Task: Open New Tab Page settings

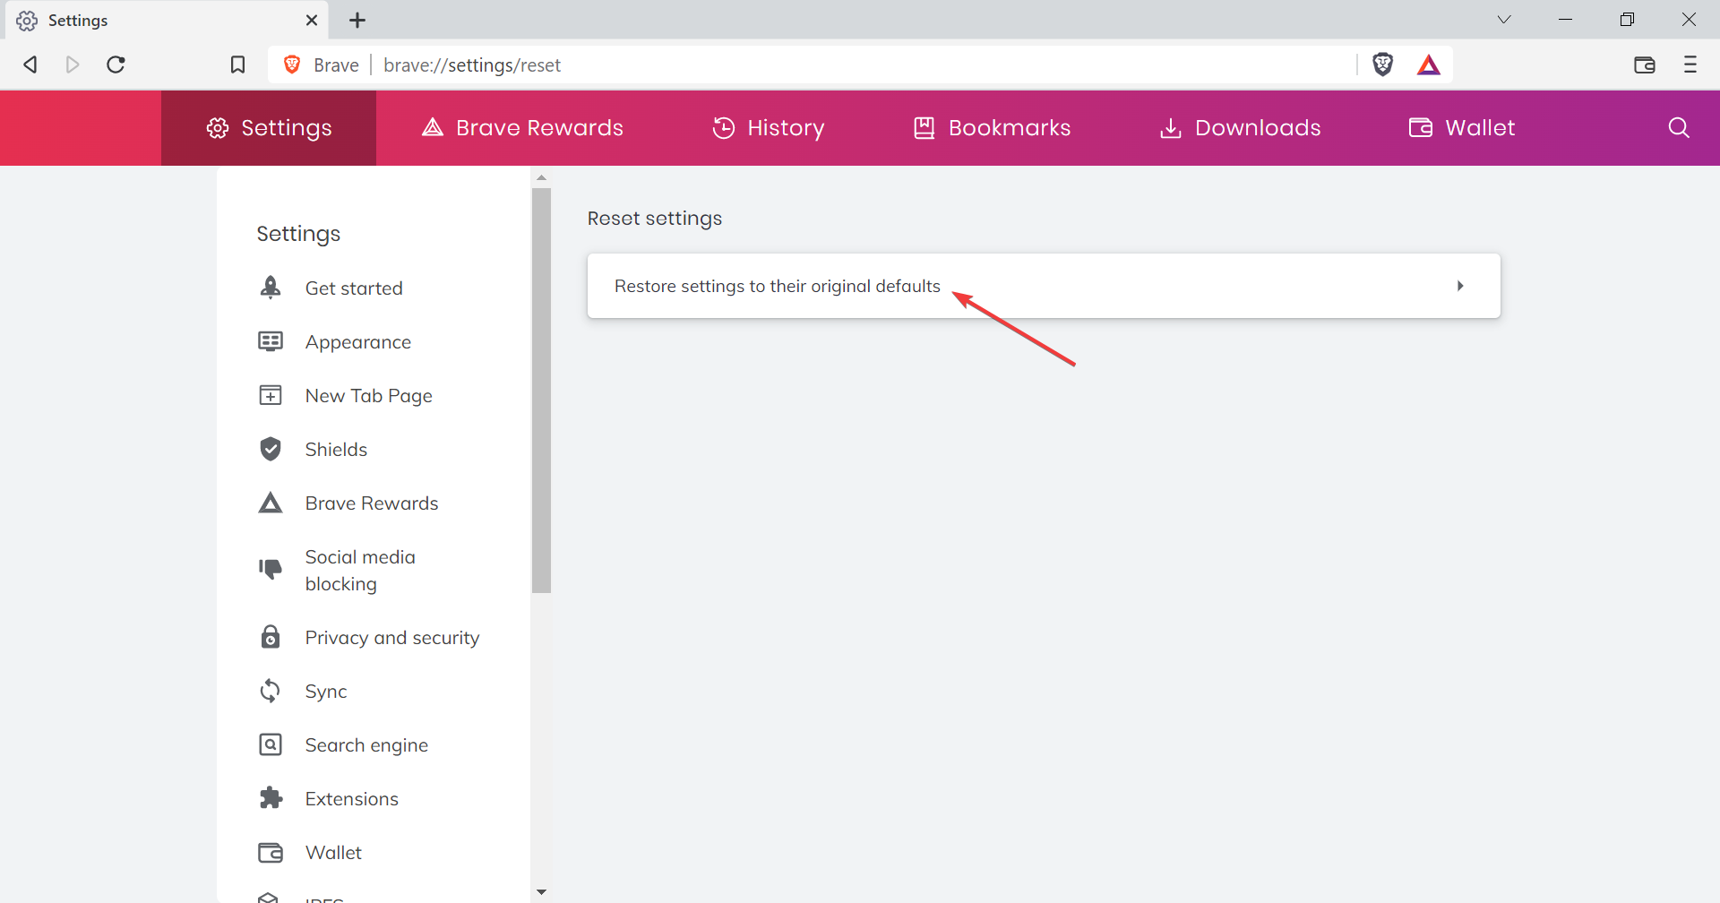Action: (369, 396)
